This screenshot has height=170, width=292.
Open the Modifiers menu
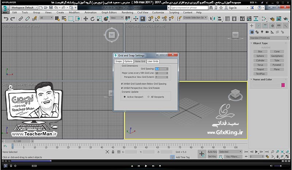point(74,12)
